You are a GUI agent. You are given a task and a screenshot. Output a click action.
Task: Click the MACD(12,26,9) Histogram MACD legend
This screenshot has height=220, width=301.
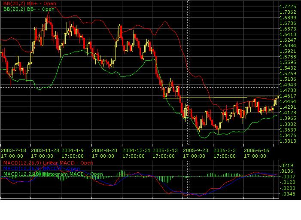click(x=53, y=174)
